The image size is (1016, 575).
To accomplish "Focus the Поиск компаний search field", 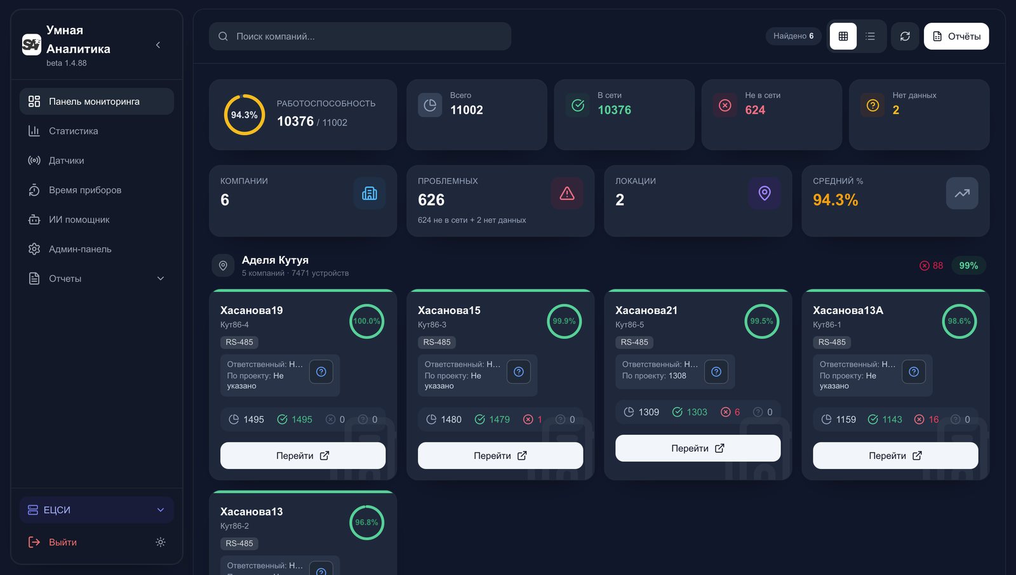I will (360, 36).
